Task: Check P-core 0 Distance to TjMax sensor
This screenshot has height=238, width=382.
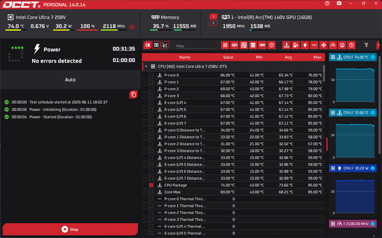Action: (x=151, y=130)
